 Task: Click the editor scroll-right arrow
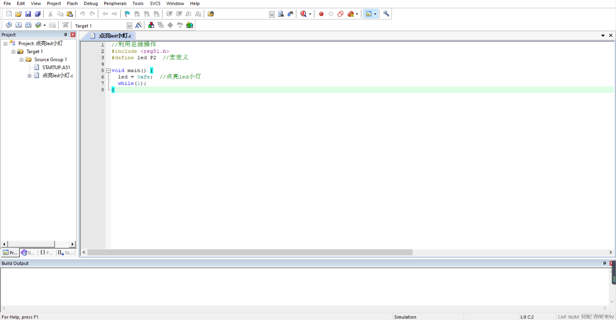(x=611, y=252)
